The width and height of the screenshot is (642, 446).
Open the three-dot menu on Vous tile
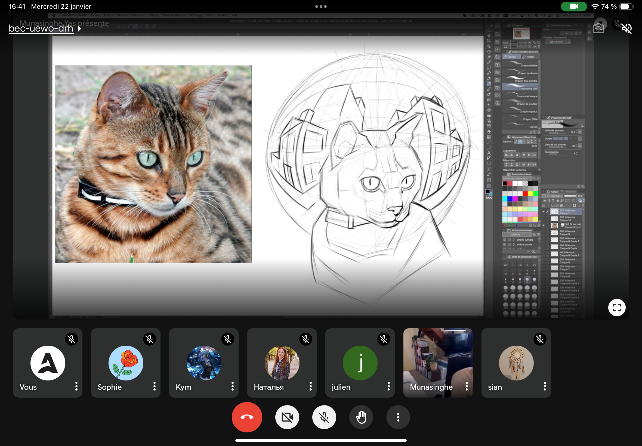[x=76, y=386]
